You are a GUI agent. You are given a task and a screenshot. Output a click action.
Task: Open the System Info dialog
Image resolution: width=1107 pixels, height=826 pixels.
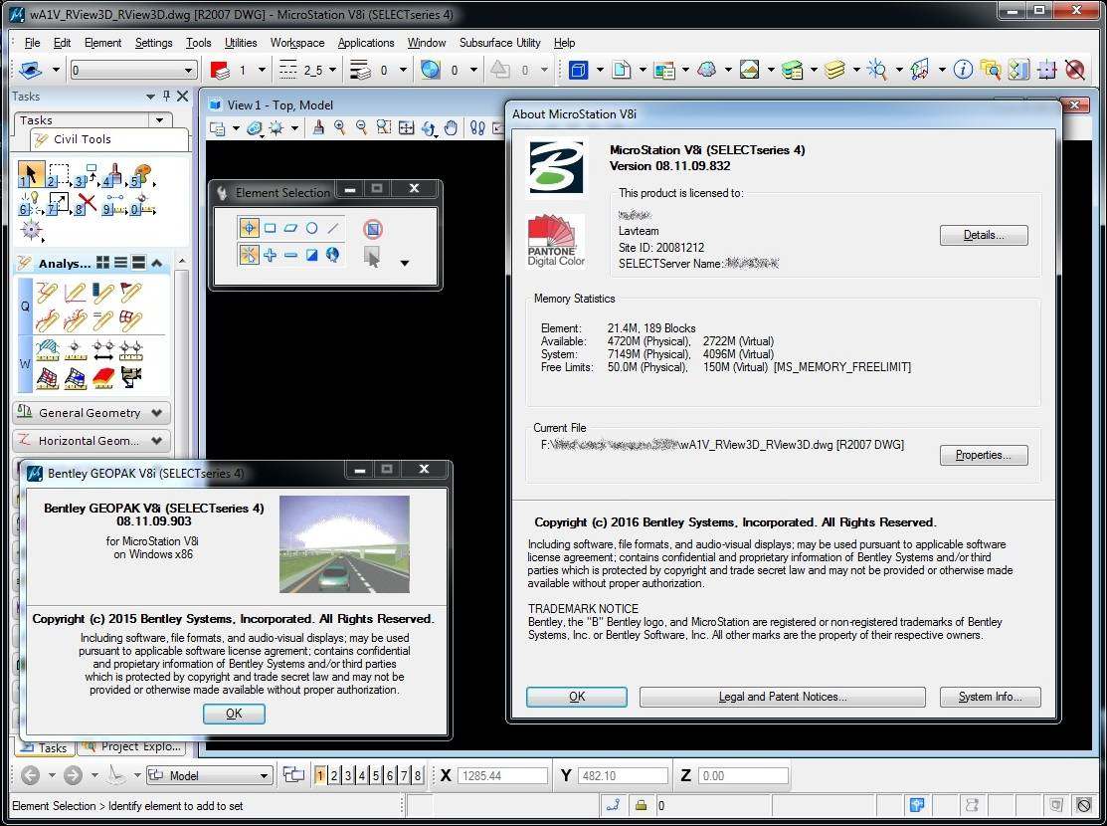click(990, 697)
